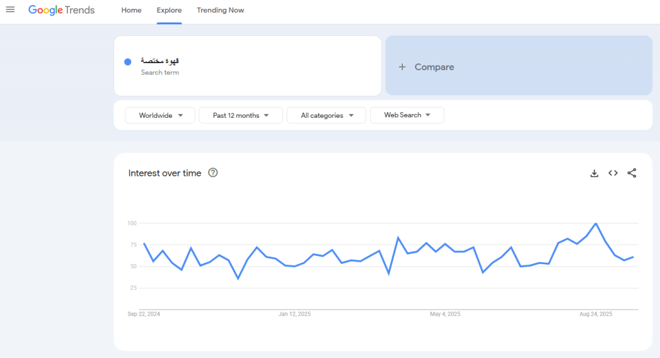660x358 pixels.
Task: Click the trend line's peak at 100
Action: pyautogui.click(x=596, y=223)
